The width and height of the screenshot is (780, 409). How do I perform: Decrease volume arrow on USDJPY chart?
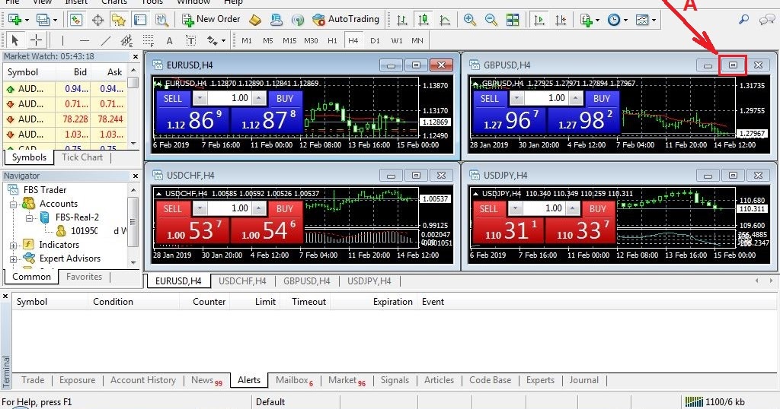pos(516,208)
